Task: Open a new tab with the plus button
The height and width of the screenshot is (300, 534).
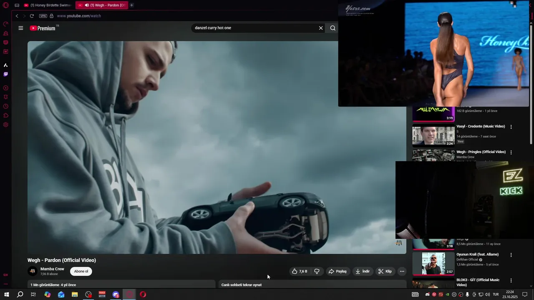Action: click(131, 5)
